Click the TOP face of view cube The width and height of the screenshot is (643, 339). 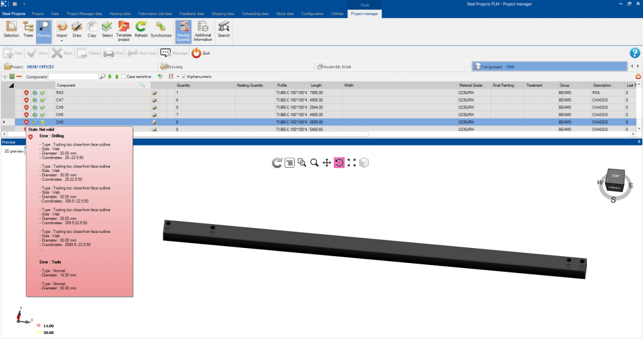(x=615, y=175)
